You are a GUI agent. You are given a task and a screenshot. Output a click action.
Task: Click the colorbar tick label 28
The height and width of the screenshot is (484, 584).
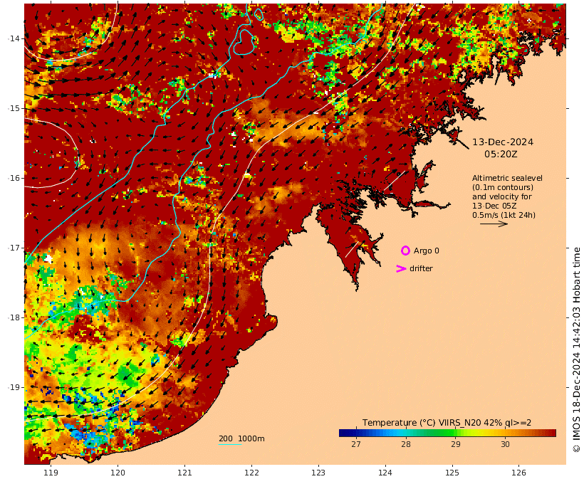[x=406, y=444]
